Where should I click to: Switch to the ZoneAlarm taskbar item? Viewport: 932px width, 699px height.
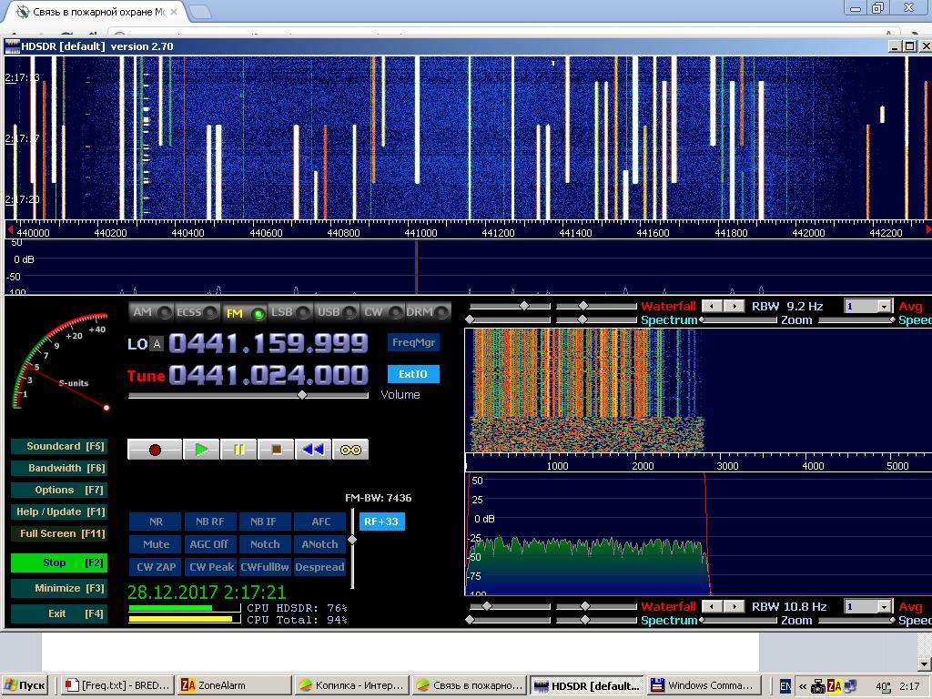235,685
